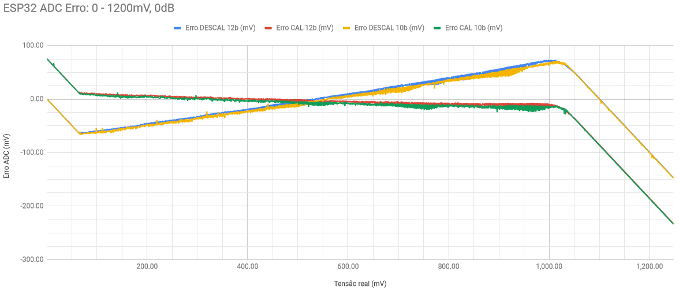Select the 'Erro DESCAL 12b (mV)' legend label
This screenshot has height=290, width=679.
(221, 28)
